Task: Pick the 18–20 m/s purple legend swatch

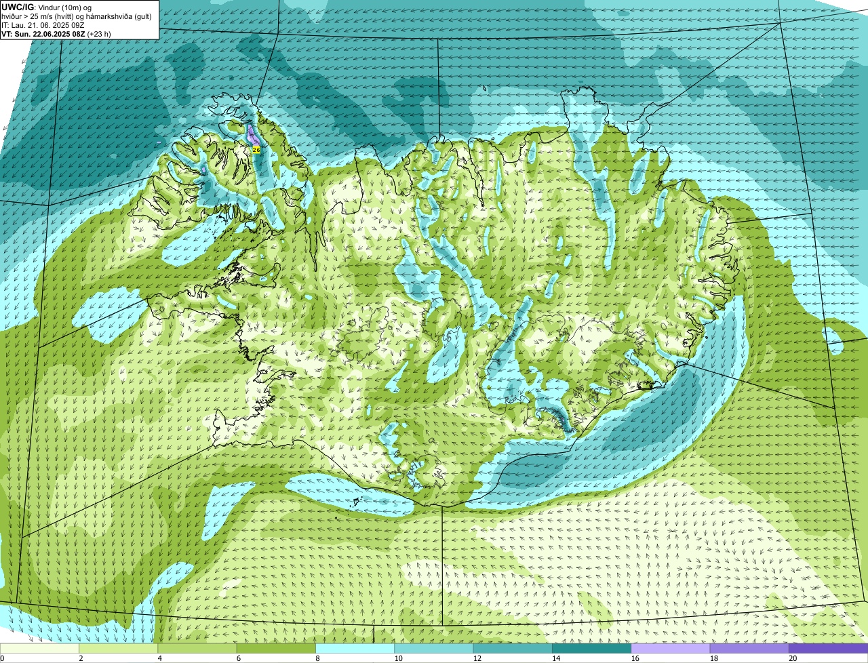Action: point(749,648)
